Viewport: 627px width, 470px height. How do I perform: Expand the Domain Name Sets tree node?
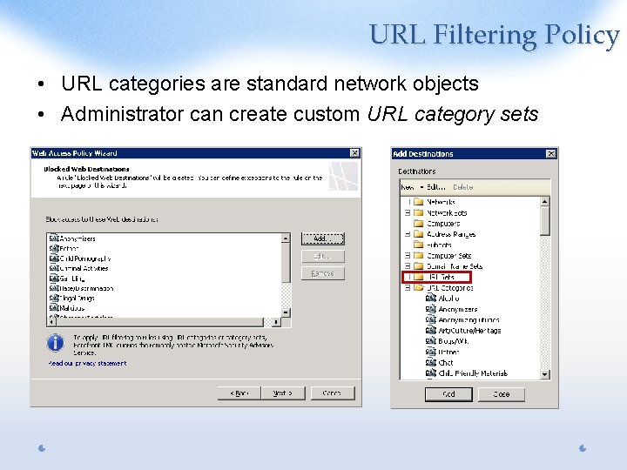pos(408,266)
